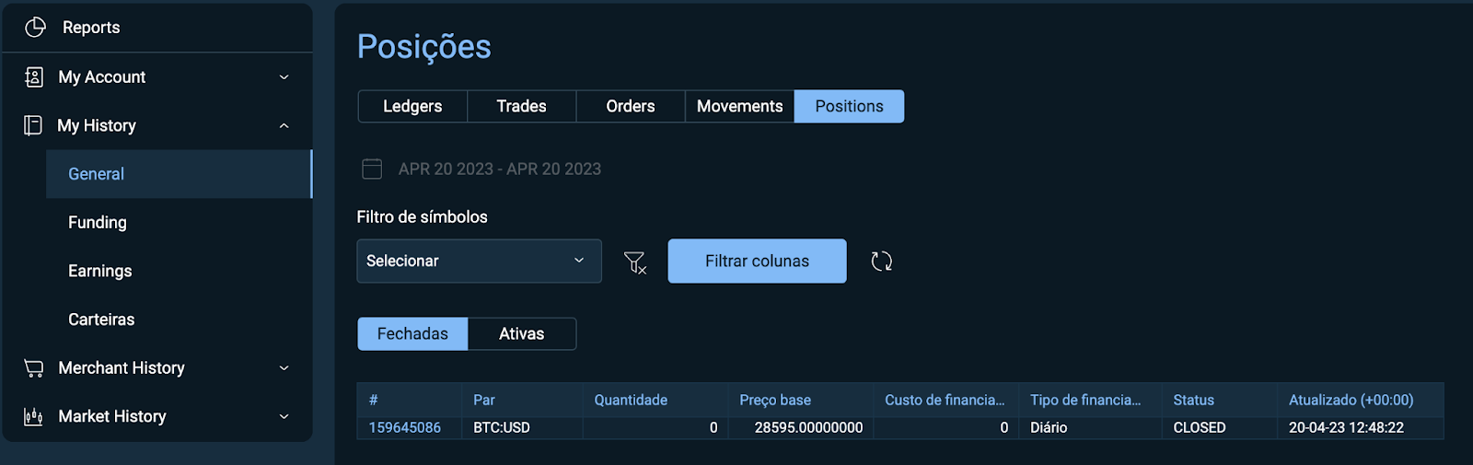Click the Reports pie chart icon
The width and height of the screenshot is (1473, 465).
click(x=35, y=28)
